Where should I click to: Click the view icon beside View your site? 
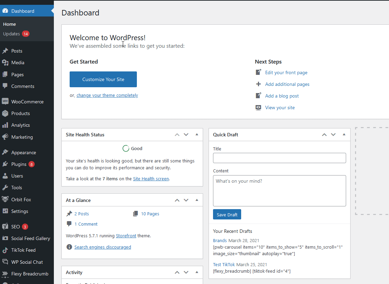click(x=258, y=107)
